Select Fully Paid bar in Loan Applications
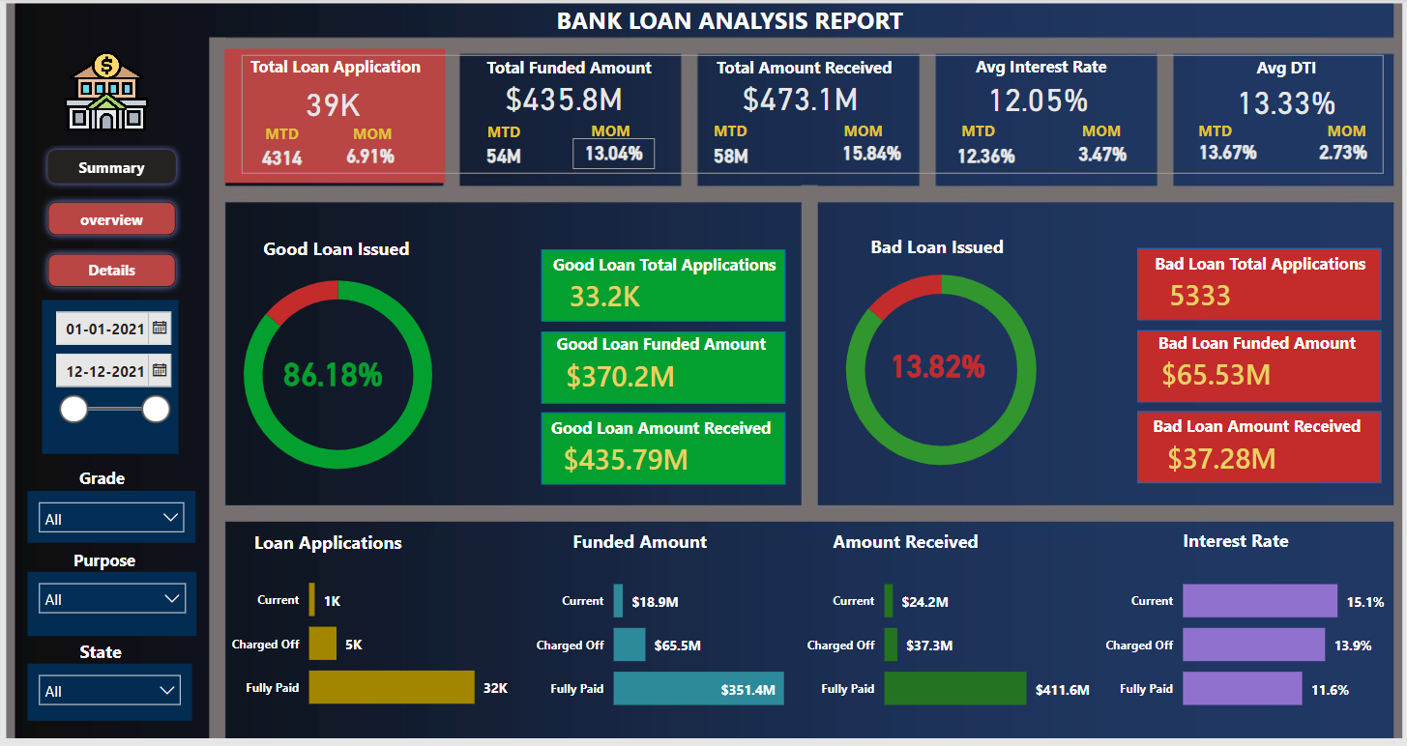This screenshot has width=1407, height=746. click(x=392, y=688)
